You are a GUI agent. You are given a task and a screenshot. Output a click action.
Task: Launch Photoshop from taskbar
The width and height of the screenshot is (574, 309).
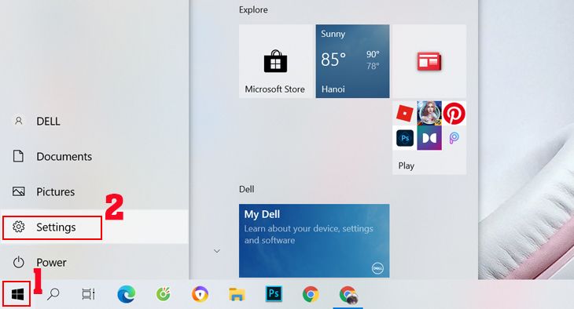coord(274,293)
